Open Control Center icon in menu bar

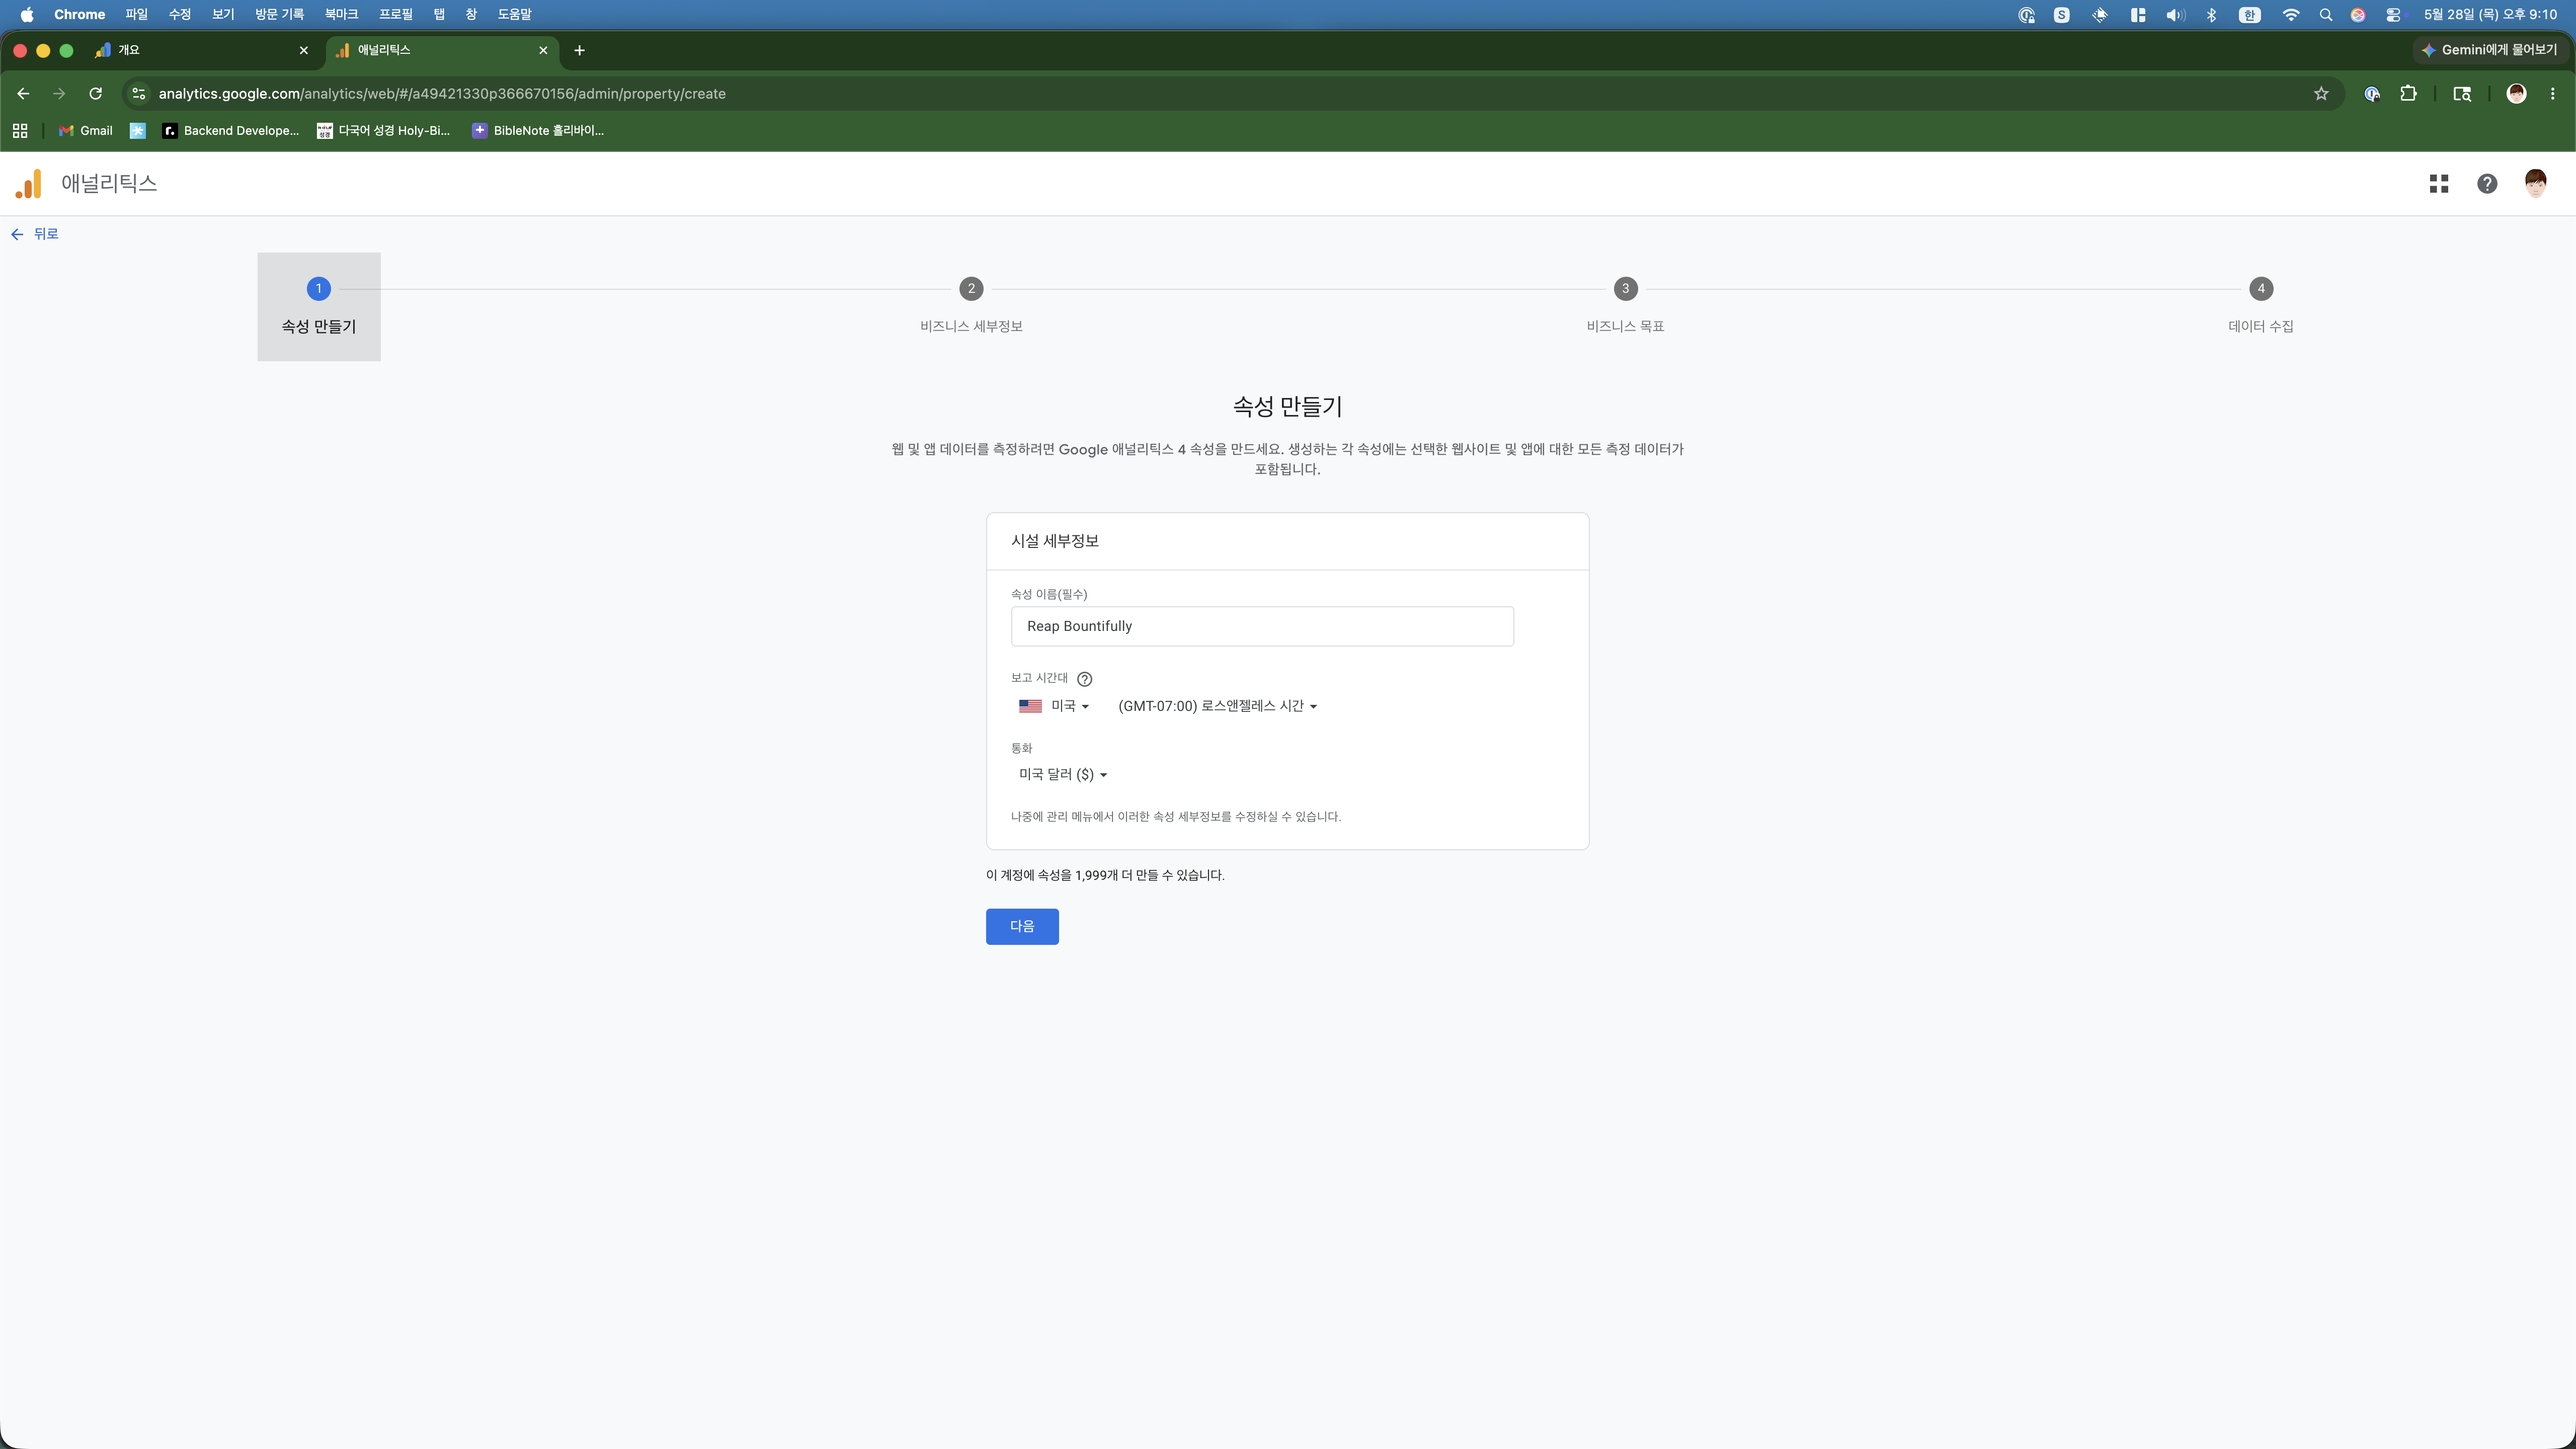click(2393, 15)
